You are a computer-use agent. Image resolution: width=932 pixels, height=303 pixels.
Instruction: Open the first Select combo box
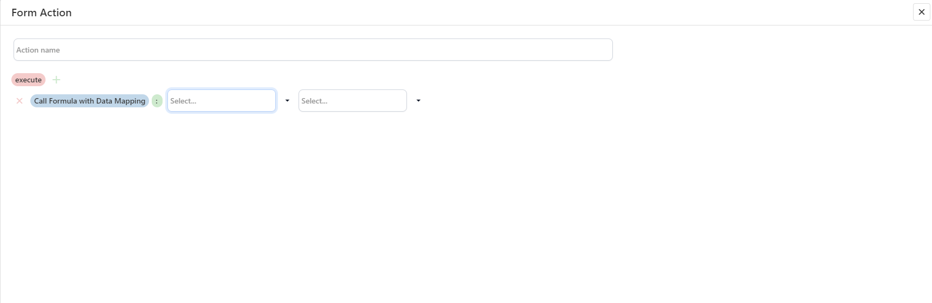[x=221, y=101]
